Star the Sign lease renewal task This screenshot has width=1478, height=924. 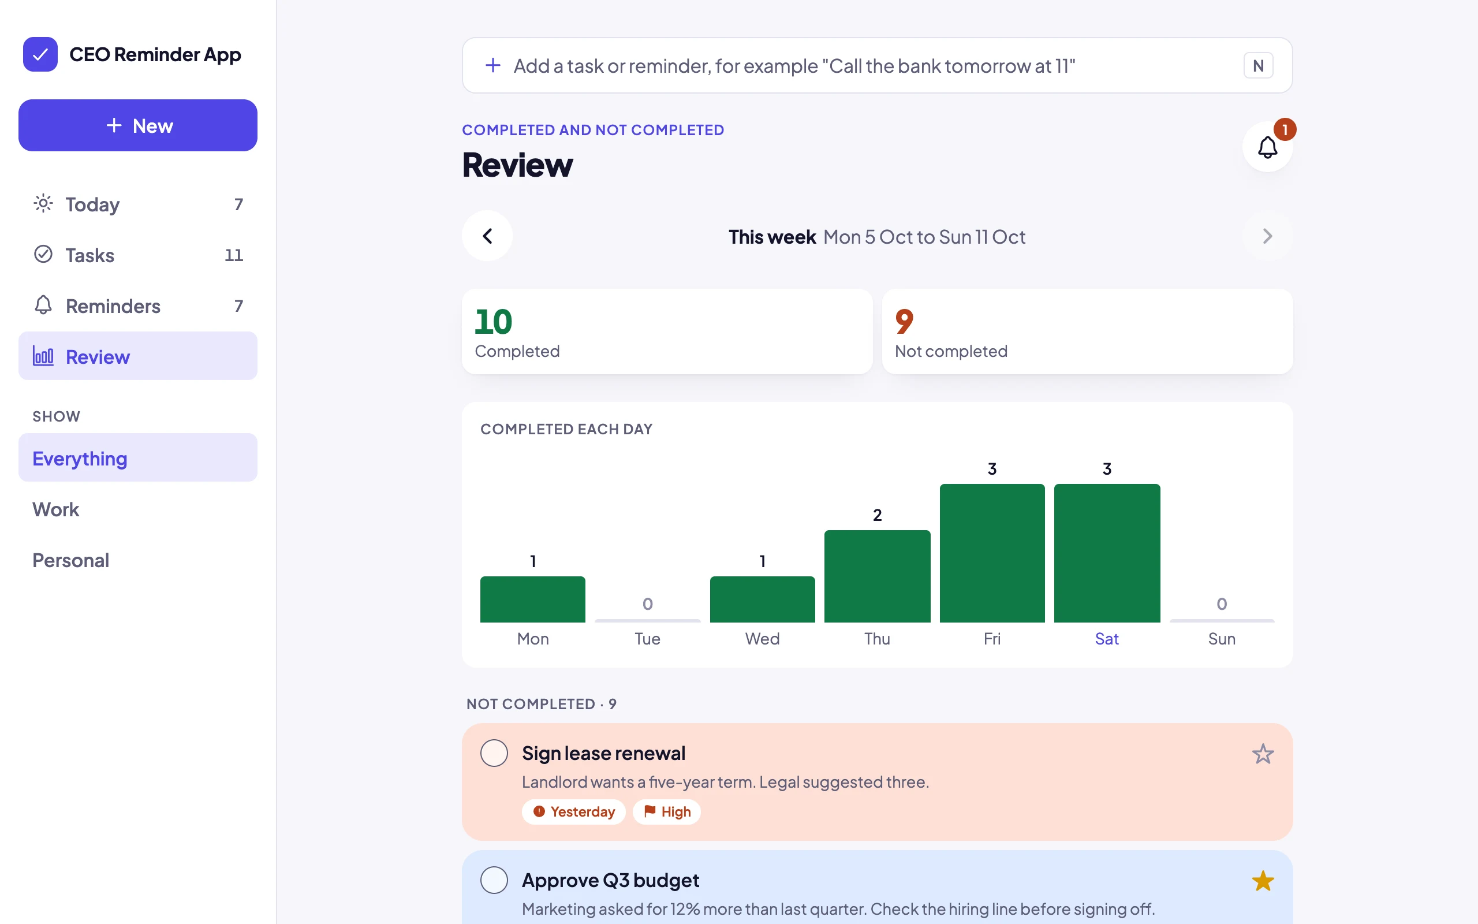click(x=1263, y=754)
